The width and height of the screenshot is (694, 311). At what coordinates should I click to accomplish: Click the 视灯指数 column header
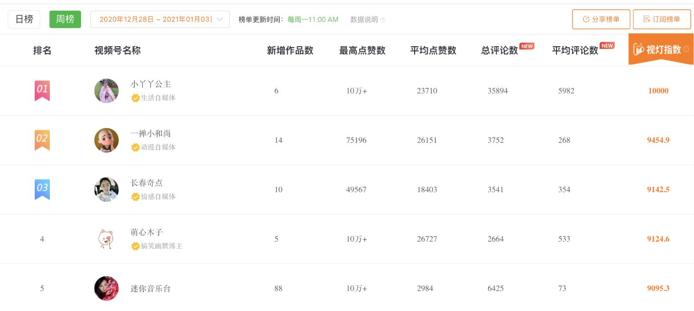(661, 49)
